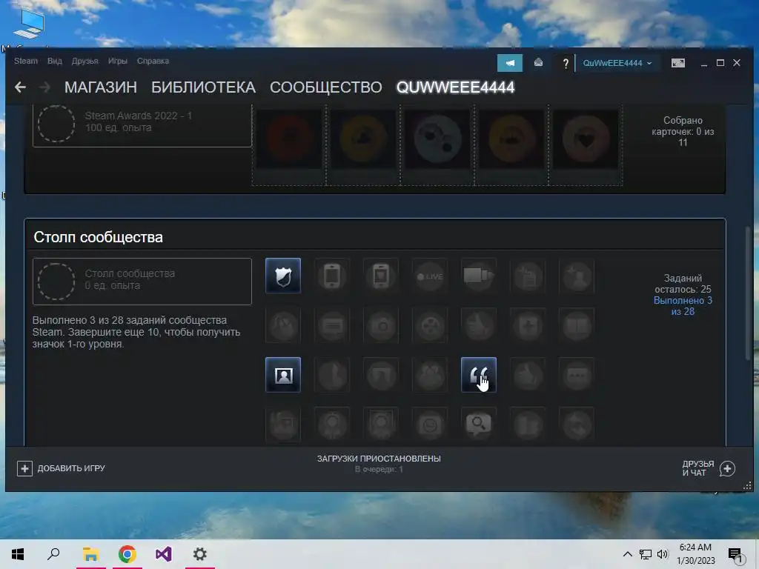This screenshot has height=569, width=759.
Task: Open Google Chrome from the taskbar
Action: coord(127,554)
